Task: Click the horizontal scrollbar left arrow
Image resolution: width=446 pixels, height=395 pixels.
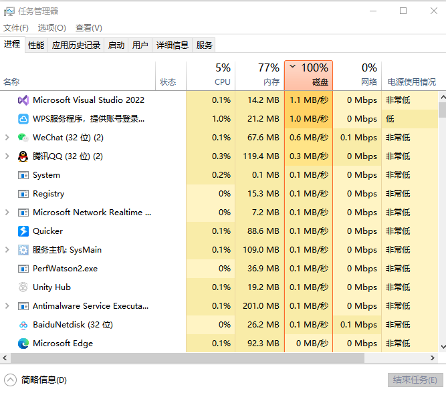Action: coord(5,358)
